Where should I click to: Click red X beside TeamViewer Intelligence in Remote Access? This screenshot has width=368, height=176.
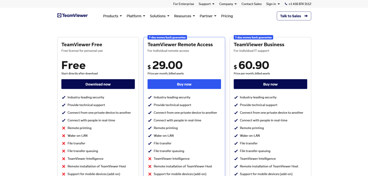coord(150,159)
